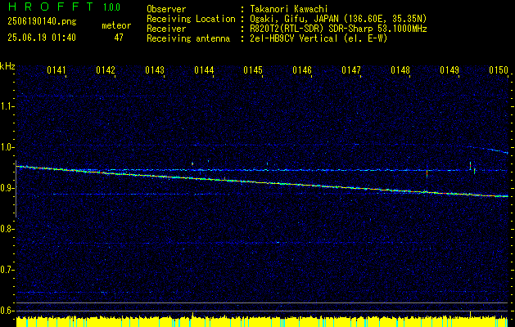
Task: Click the 0145 time marker
Action: coord(253,70)
